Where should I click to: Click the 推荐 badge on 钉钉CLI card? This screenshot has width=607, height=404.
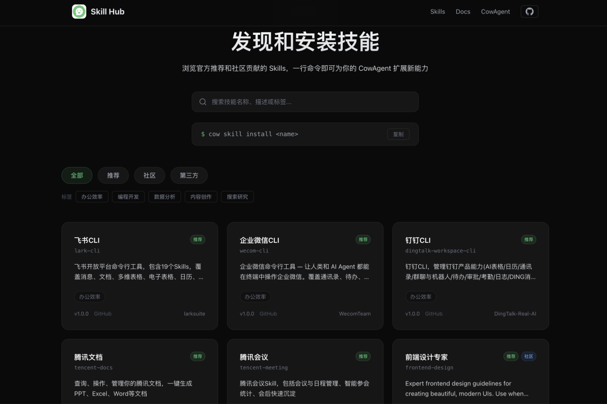(528, 239)
